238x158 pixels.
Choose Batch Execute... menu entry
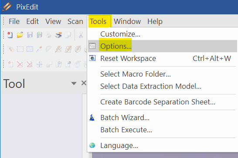[x=163, y=130]
